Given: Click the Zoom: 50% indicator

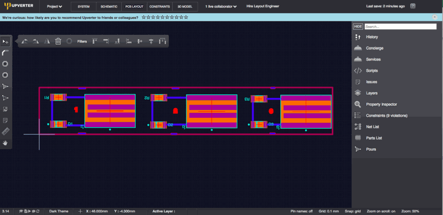Looking at the screenshot, I should click(410, 211).
